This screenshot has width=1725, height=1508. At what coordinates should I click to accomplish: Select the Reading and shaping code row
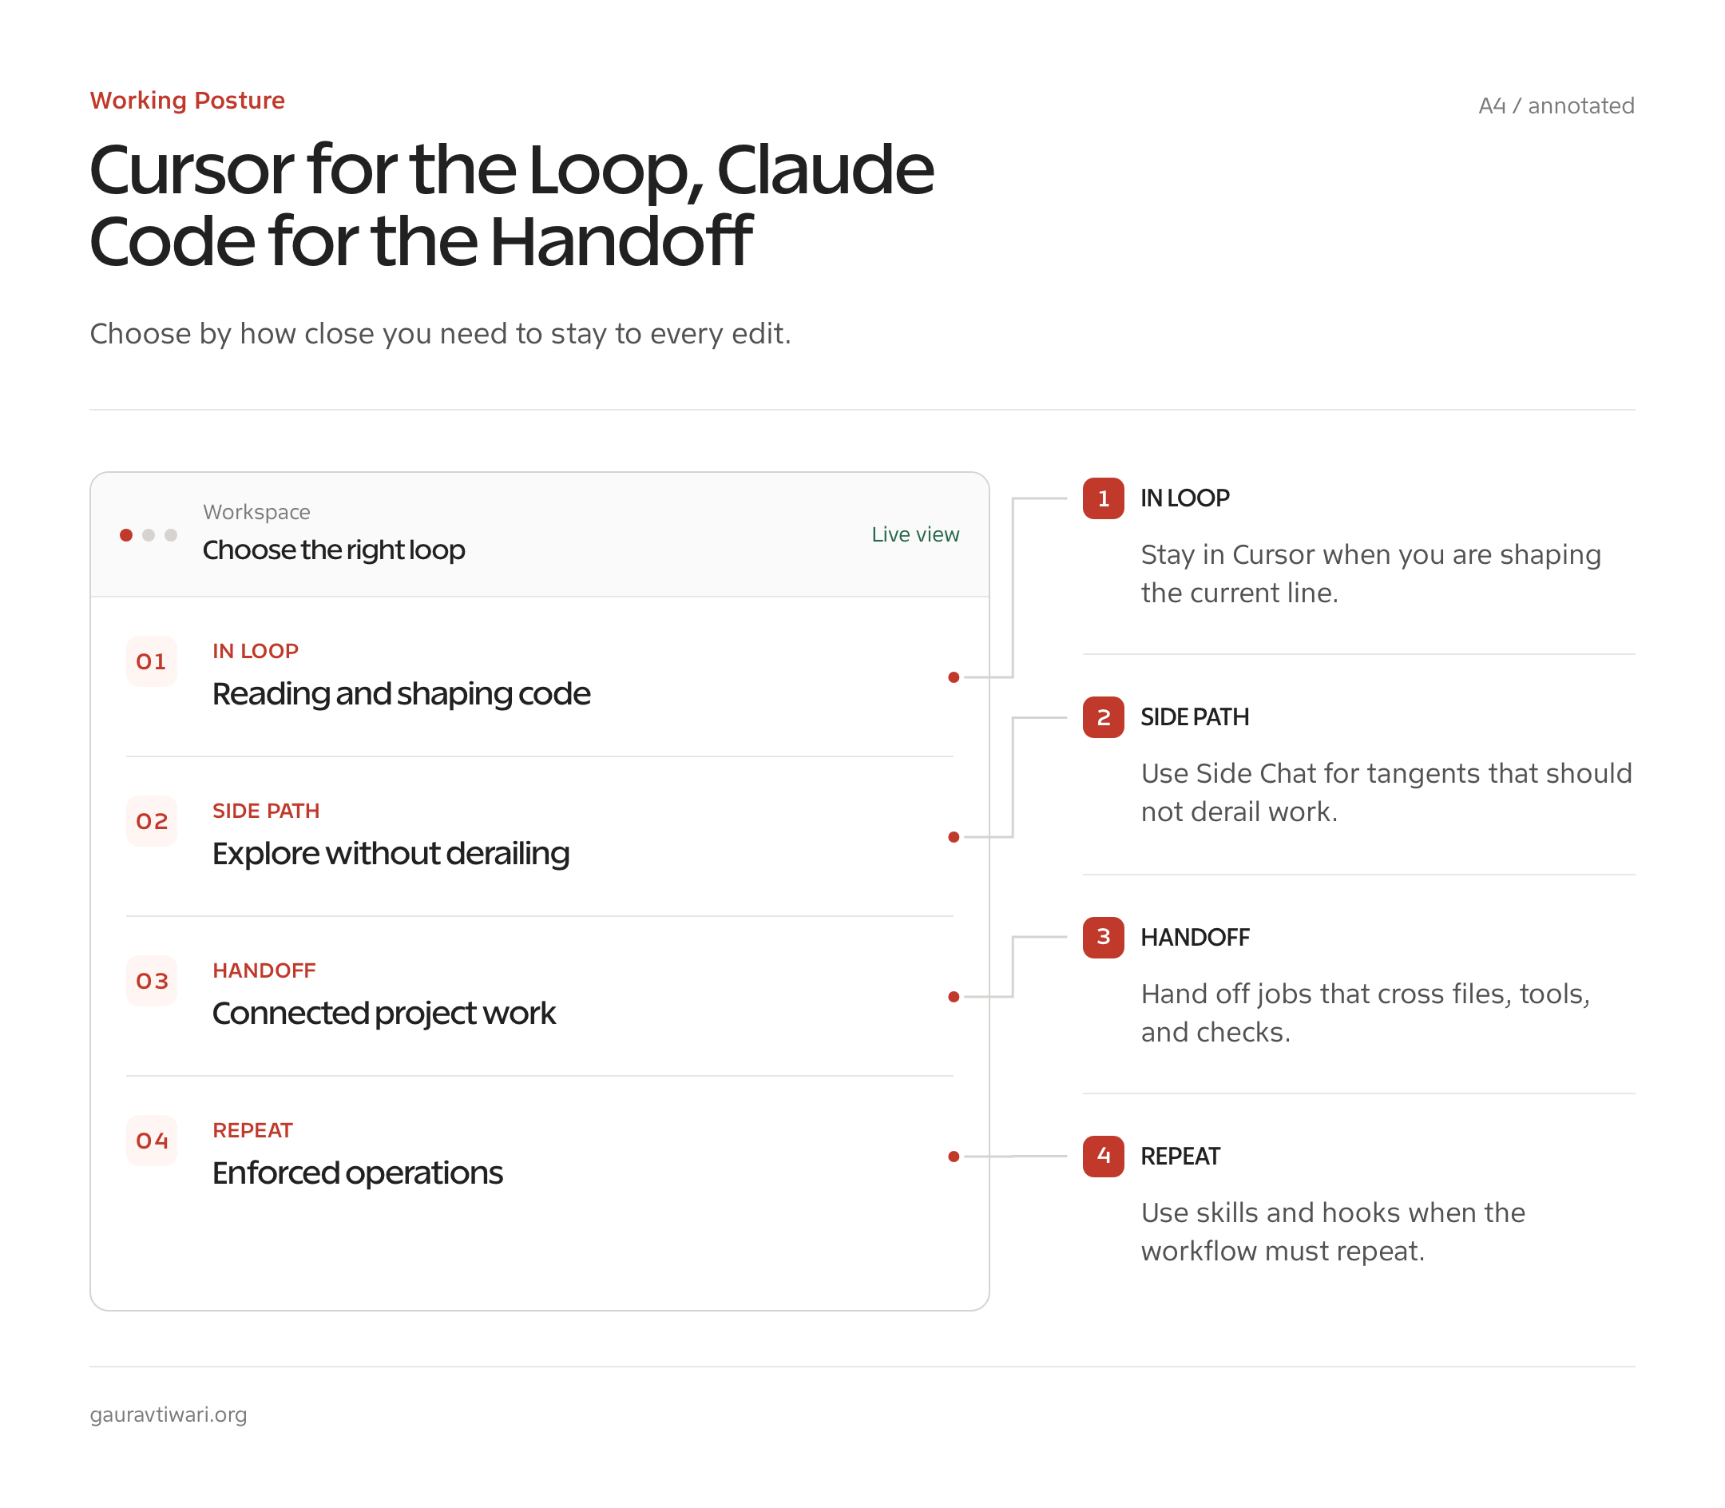click(539, 677)
